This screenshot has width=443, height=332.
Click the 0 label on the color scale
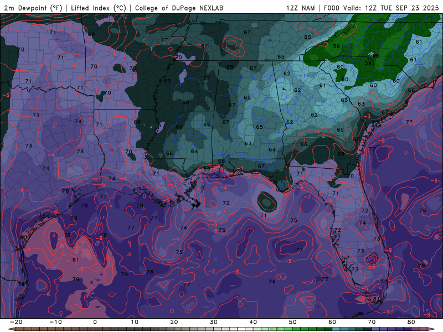tap(95, 322)
